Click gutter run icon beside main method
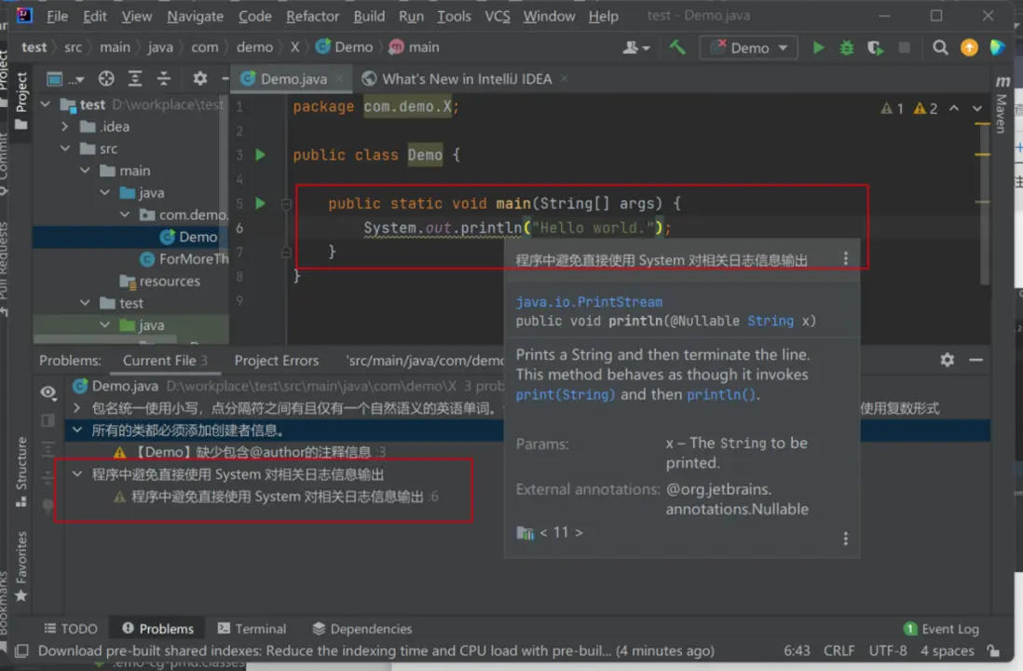 (261, 203)
